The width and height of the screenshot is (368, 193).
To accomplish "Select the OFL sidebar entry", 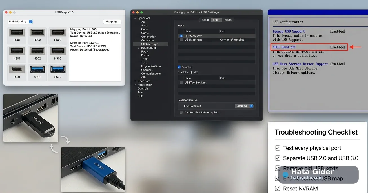I will coord(144,77).
